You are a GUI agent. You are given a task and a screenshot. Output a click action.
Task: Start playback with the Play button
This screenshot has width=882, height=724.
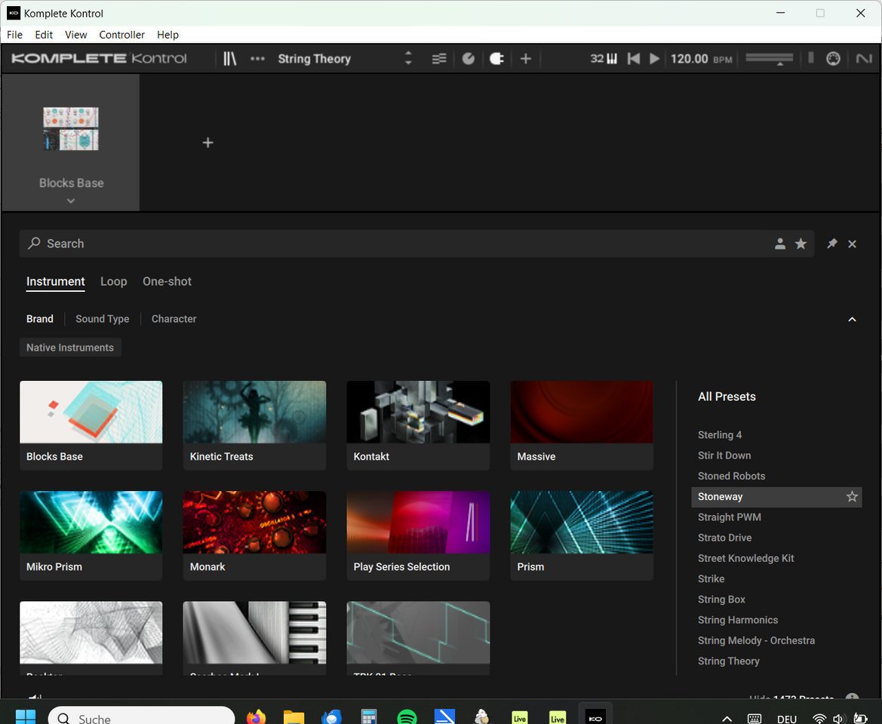coord(654,59)
